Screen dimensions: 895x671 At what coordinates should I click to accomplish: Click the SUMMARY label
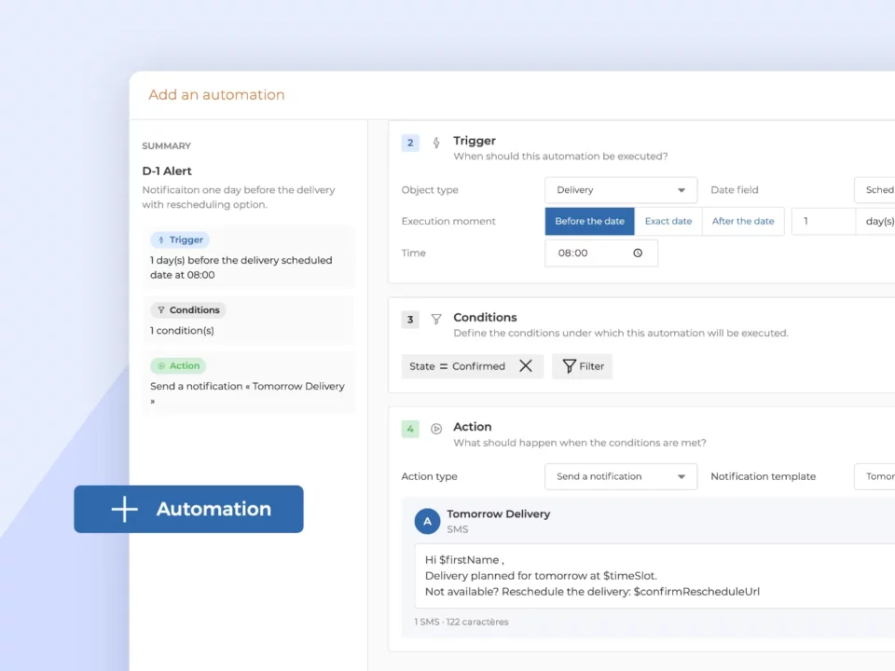click(x=167, y=146)
